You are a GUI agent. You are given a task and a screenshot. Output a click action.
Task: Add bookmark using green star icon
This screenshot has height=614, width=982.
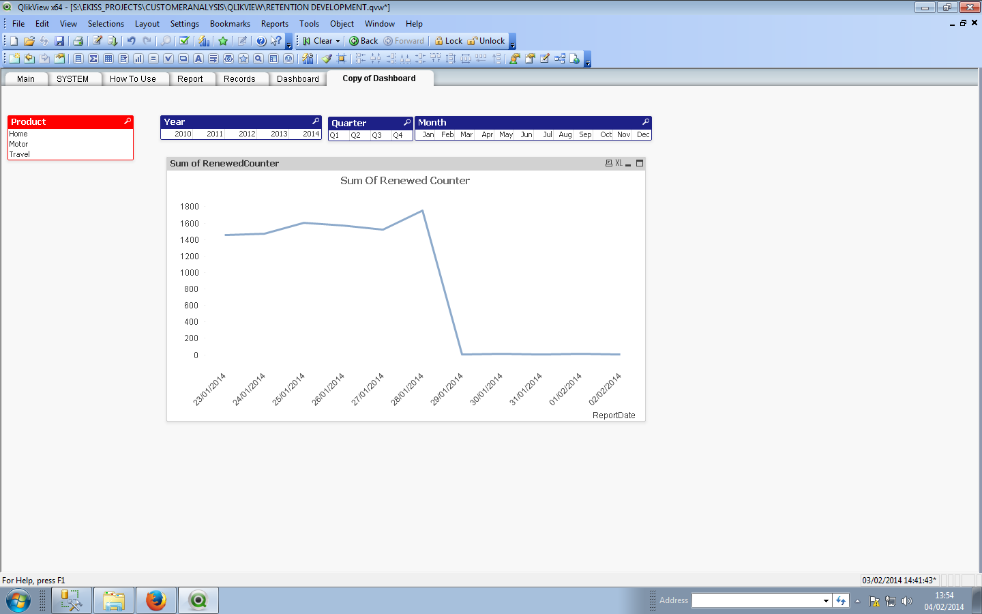coord(223,41)
